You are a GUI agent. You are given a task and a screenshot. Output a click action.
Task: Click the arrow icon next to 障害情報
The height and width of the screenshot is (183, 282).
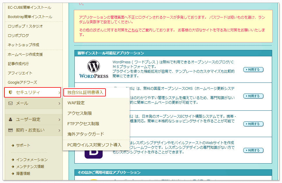tap(13, 173)
